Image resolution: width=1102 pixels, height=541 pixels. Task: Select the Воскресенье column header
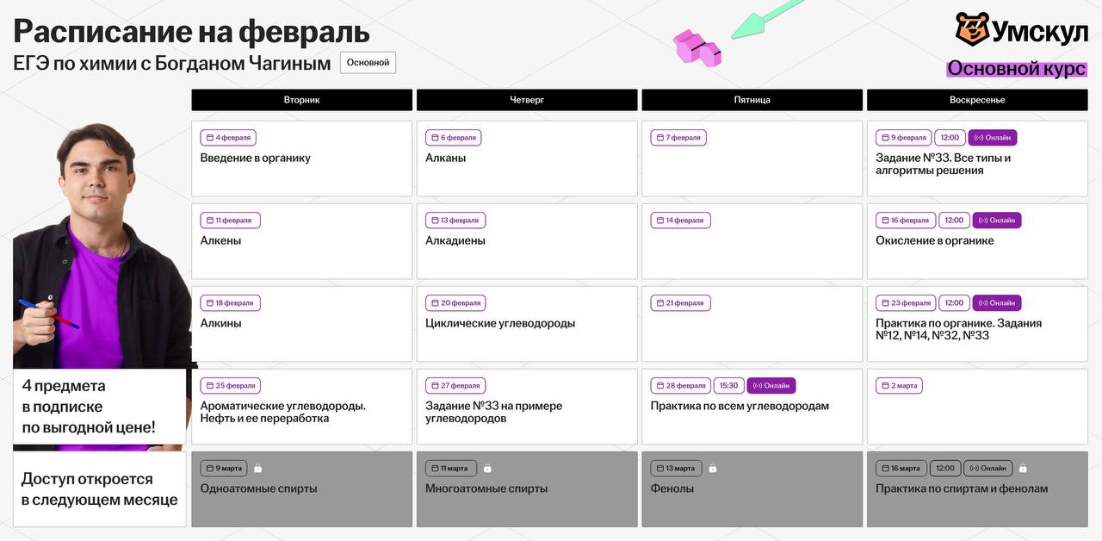pyautogui.click(x=976, y=100)
